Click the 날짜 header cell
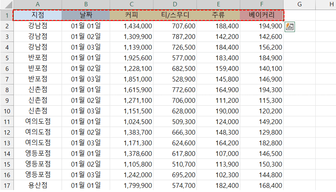 click(86, 15)
